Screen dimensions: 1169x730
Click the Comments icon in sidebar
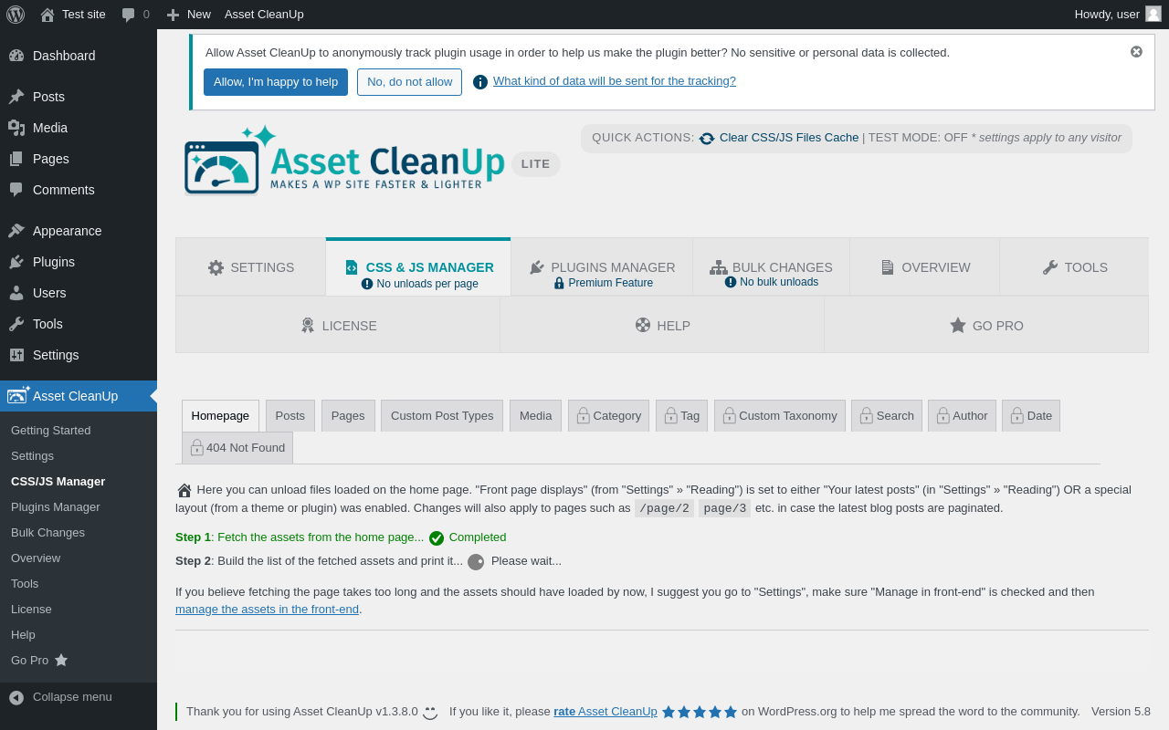(x=16, y=190)
